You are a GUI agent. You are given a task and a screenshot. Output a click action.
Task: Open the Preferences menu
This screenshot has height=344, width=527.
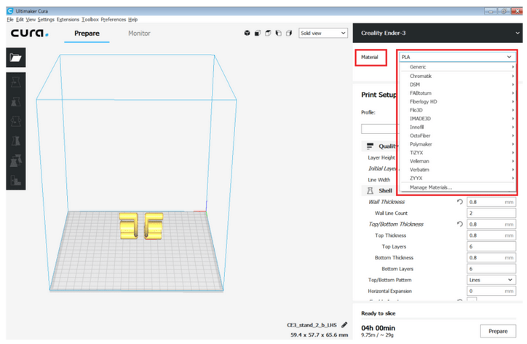point(114,20)
